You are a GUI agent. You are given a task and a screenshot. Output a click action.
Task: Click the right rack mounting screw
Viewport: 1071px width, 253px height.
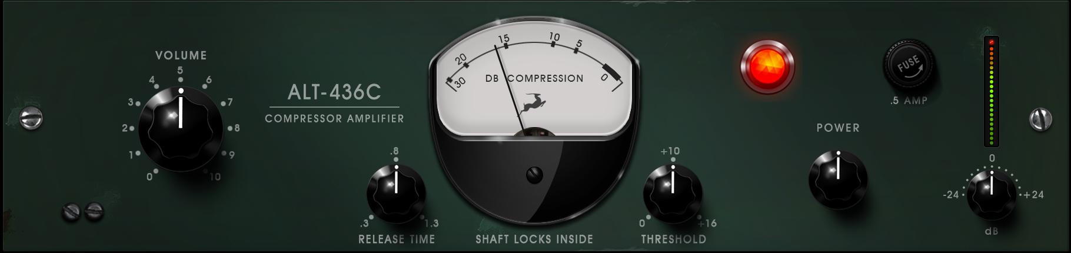1040,119
